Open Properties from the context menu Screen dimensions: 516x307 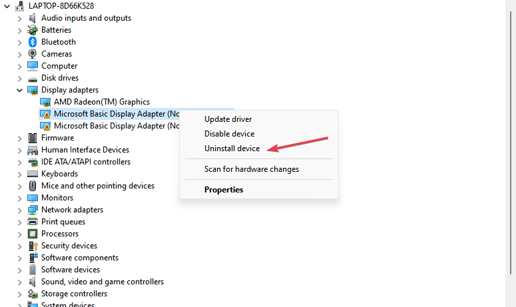click(x=224, y=190)
